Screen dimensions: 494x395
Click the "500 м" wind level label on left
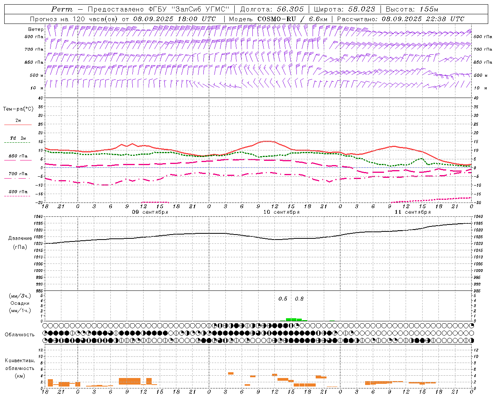(37, 75)
